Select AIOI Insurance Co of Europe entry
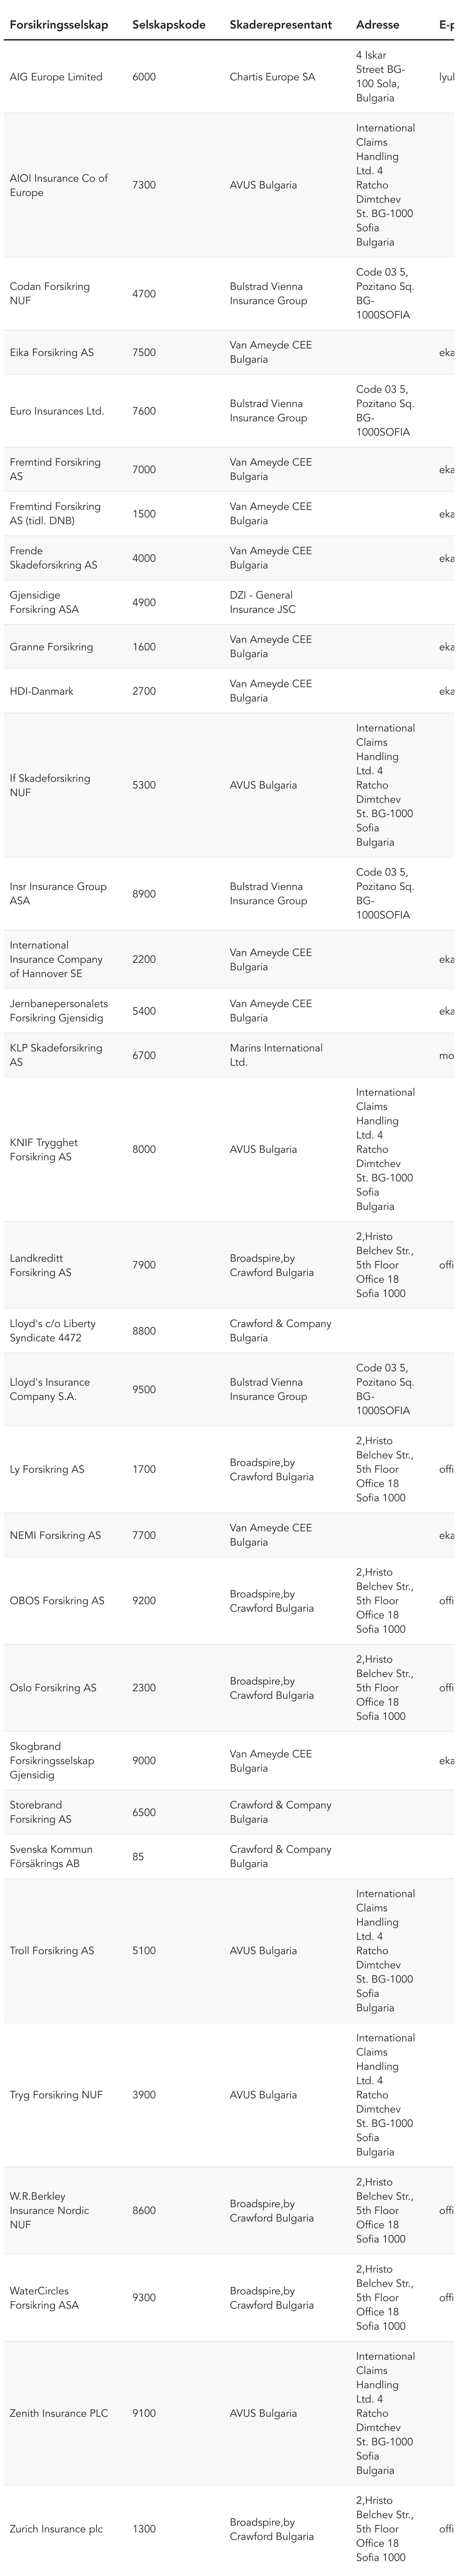Viewport: 458px width, 2576px height. click(58, 186)
